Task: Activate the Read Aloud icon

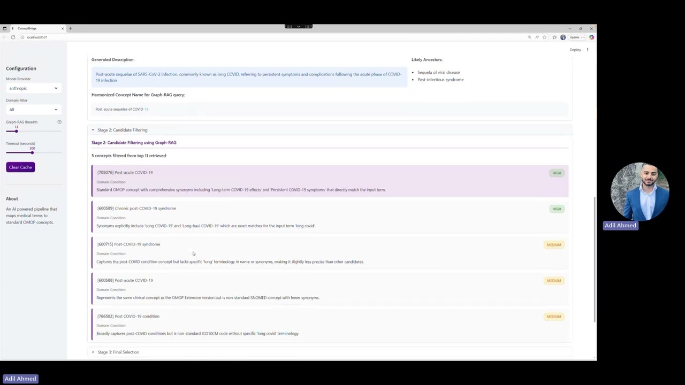Action: coord(537,37)
